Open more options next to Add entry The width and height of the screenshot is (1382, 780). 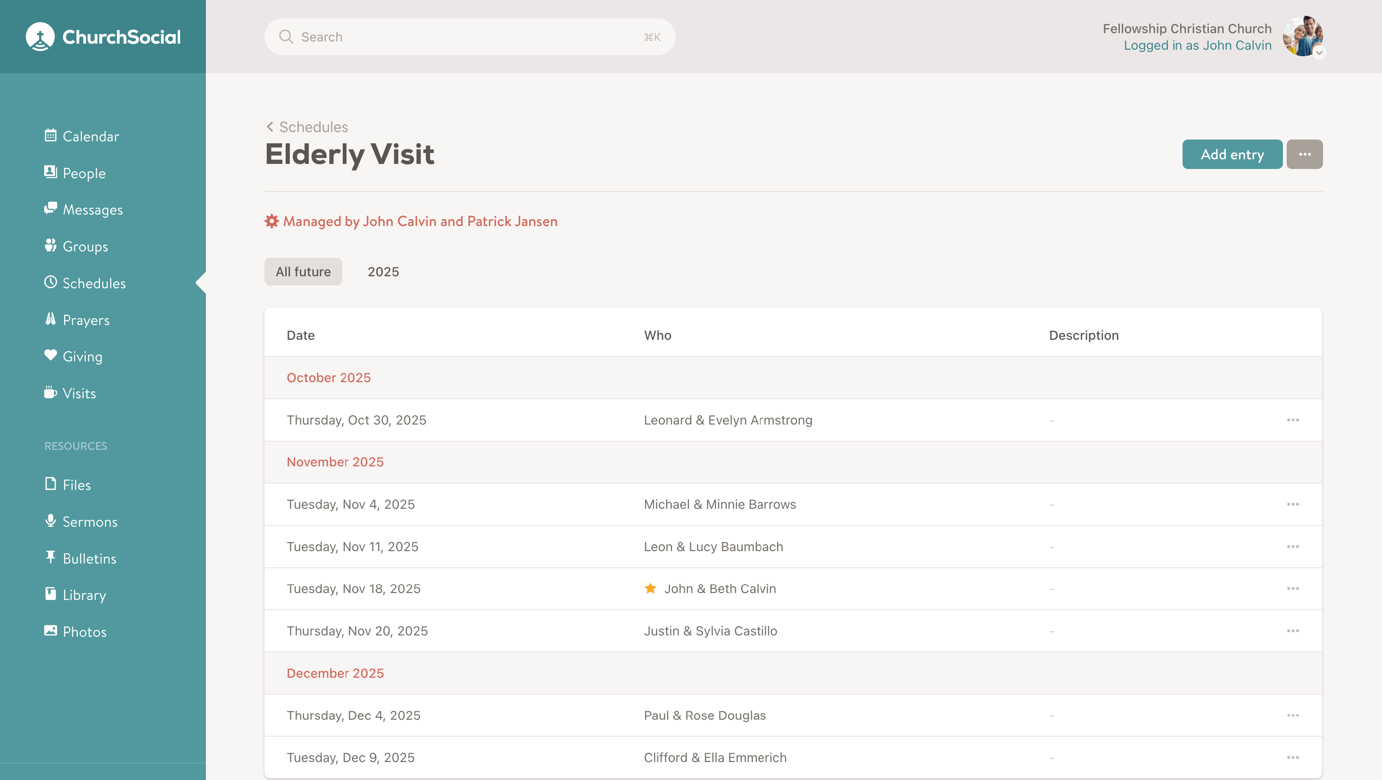pos(1304,154)
